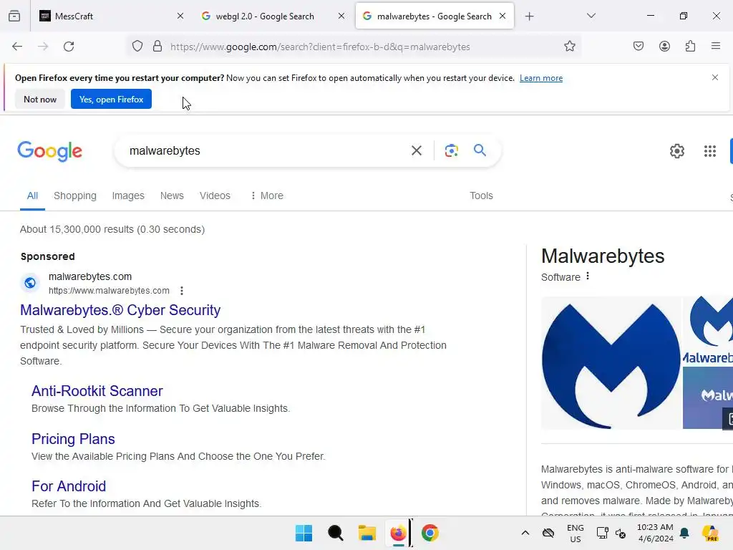Go back with the browser back arrow
The image size is (733, 550).
17,47
